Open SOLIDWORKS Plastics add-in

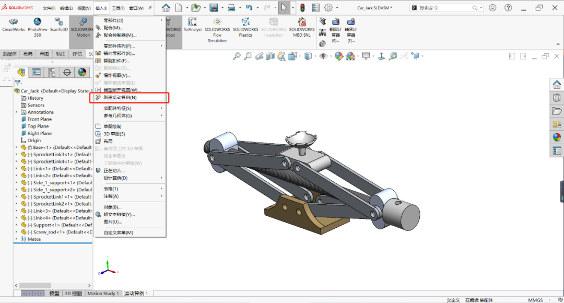tap(245, 27)
